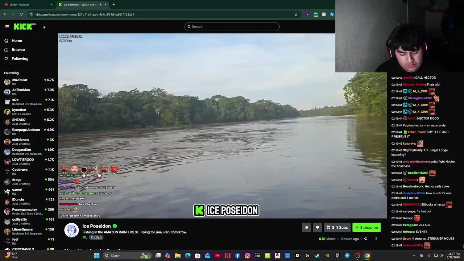Click the kick.com address bar URL

tap(84, 14)
